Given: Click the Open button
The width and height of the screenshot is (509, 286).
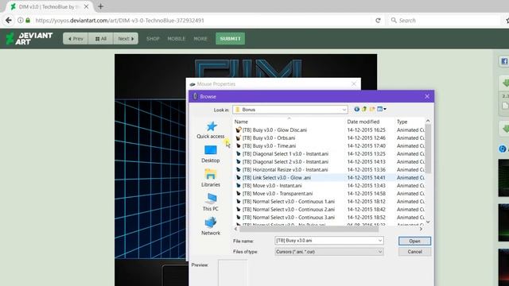Looking at the screenshot, I should (x=414, y=241).
